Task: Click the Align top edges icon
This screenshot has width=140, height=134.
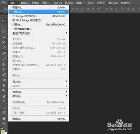Action: [x=72, y=9]
